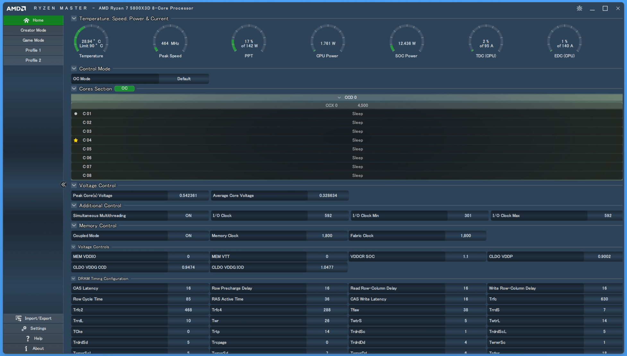
Task: Select Profile 1
Action: [x=33, y=50]
